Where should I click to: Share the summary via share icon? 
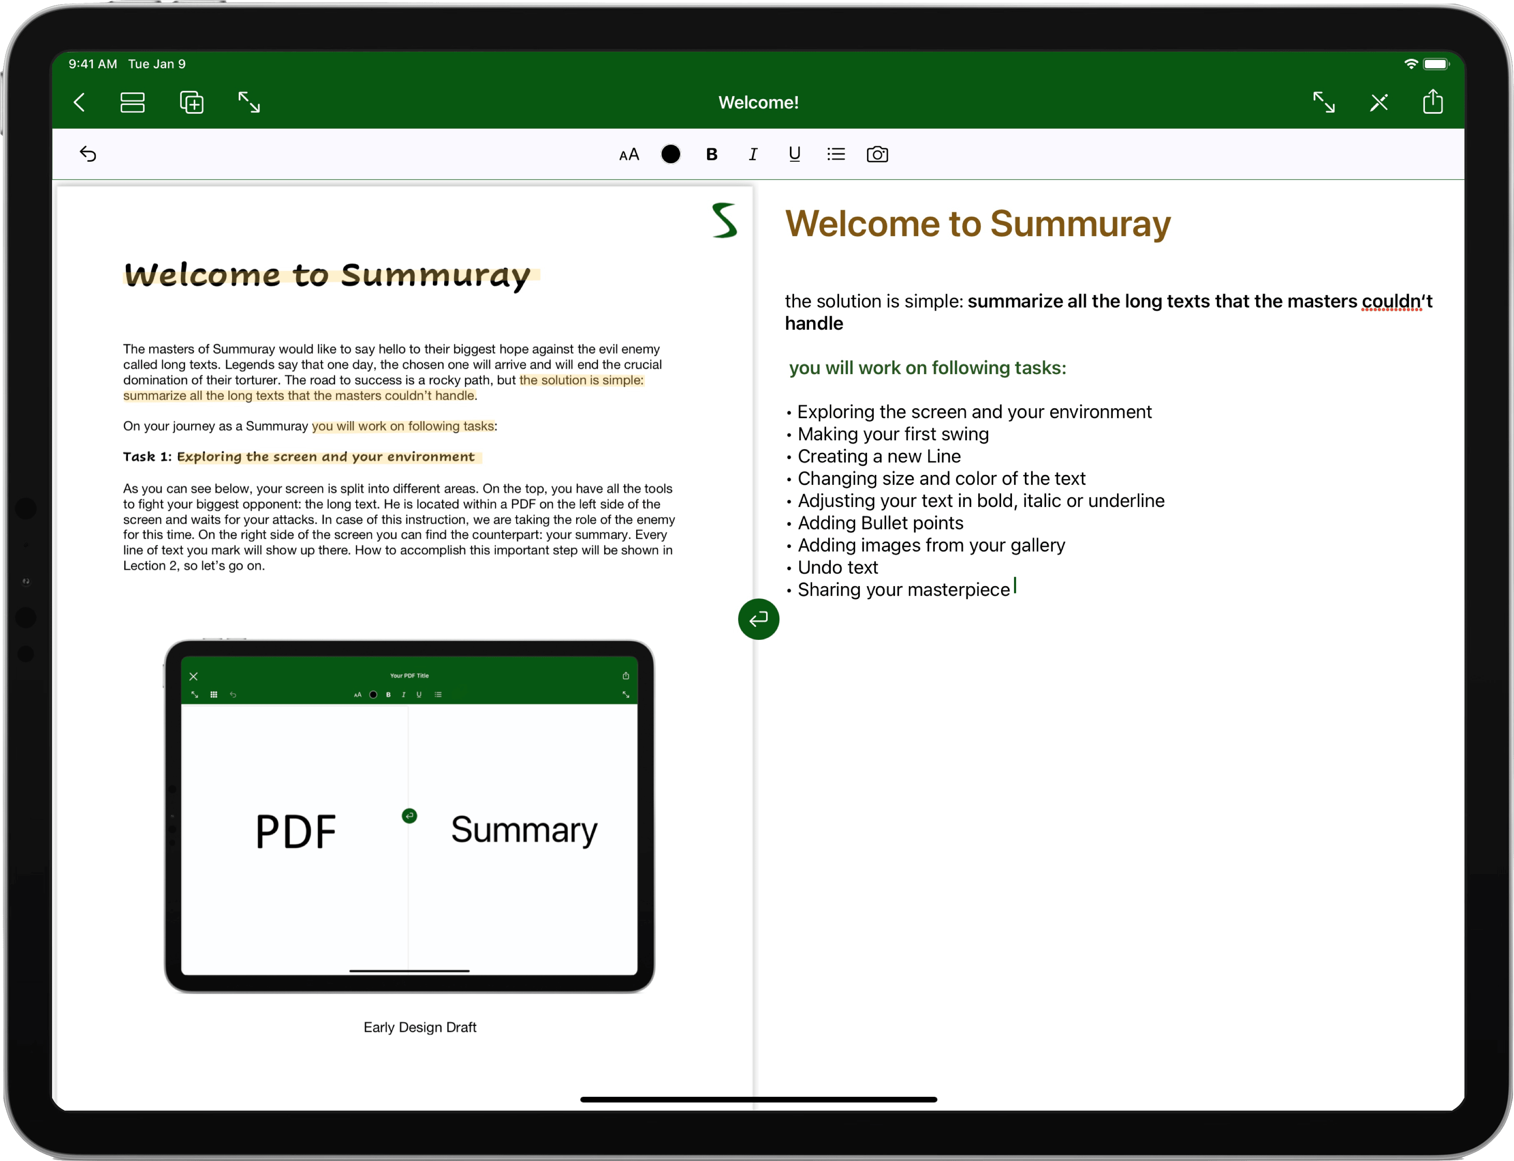1433,101
